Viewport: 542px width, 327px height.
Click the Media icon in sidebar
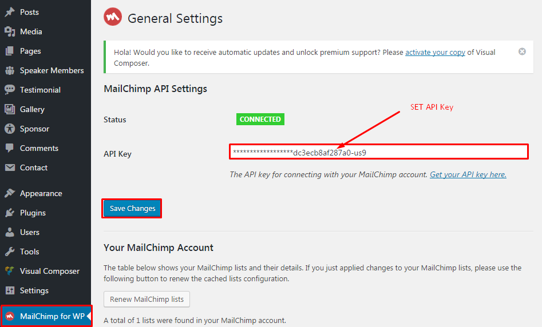click(10, 31)
